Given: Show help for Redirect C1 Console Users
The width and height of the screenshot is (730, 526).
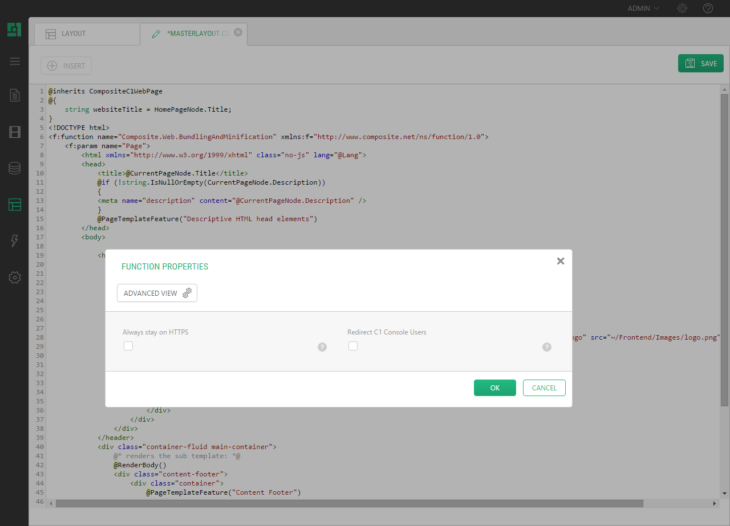Looking at the screenshot, I should (547, 347).
